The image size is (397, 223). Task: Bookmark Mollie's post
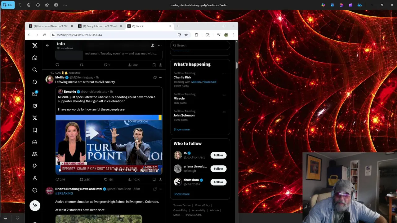click(x=154, y=179)
